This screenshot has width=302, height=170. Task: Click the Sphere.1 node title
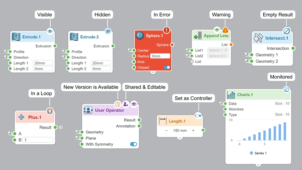[x=154, y=36]
